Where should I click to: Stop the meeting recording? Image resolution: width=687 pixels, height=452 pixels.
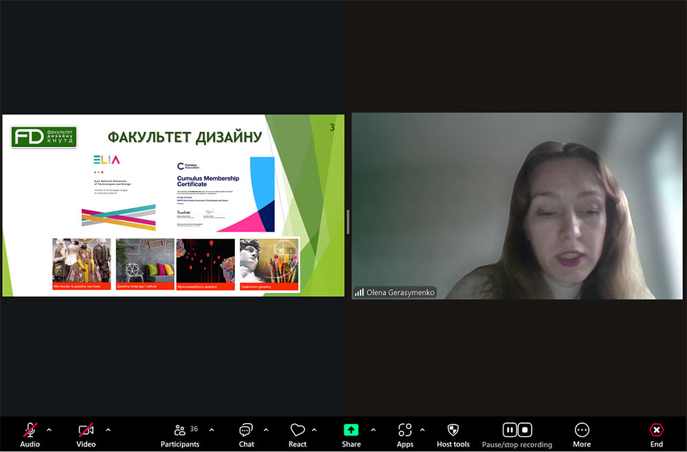point(525,430)
